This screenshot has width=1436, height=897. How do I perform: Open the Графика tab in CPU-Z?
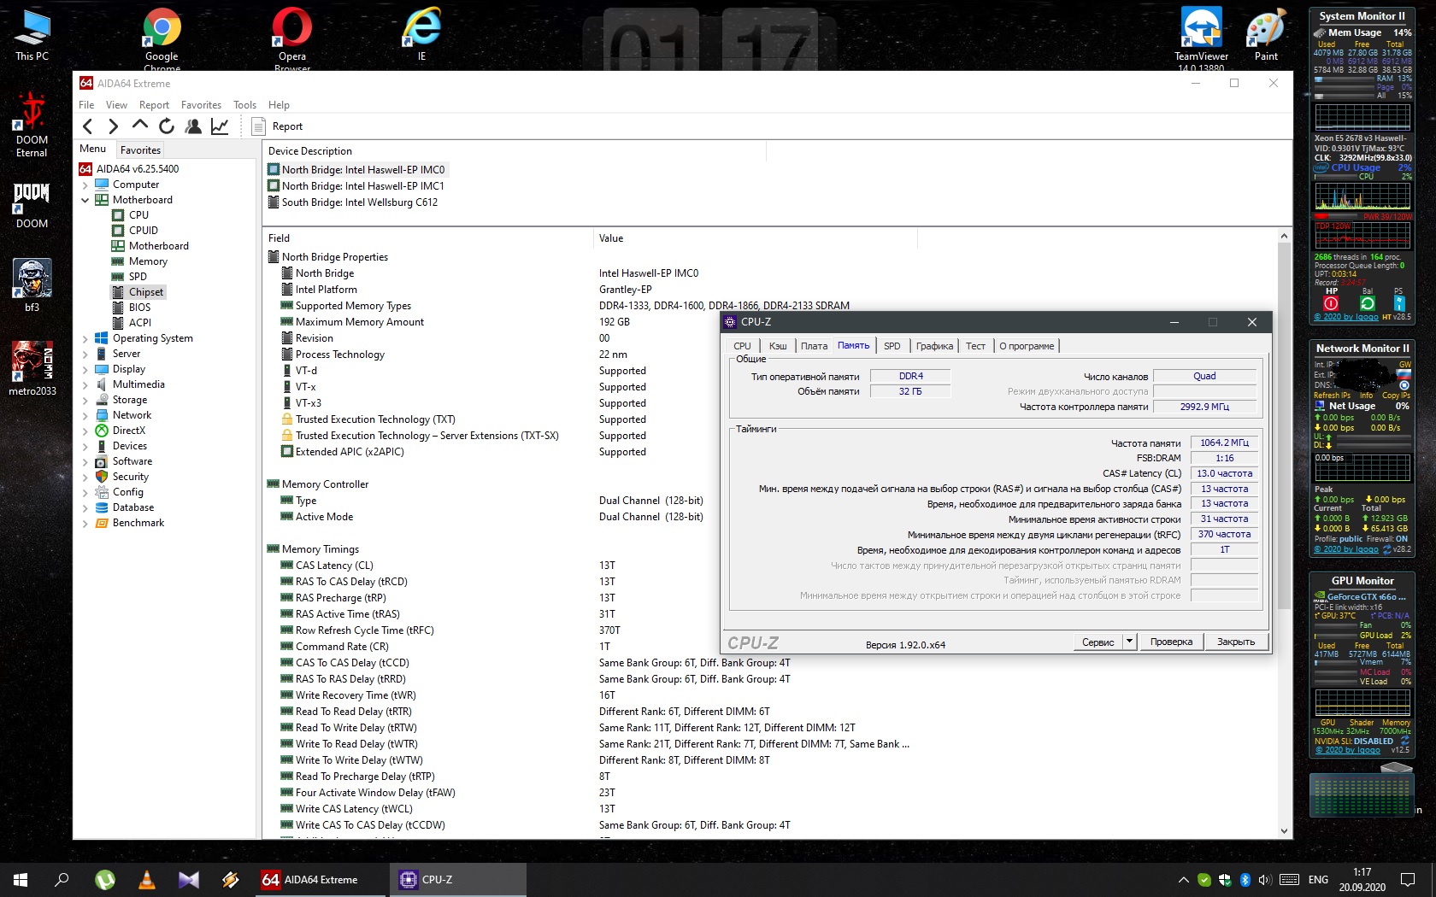click(x=934, y=346)
